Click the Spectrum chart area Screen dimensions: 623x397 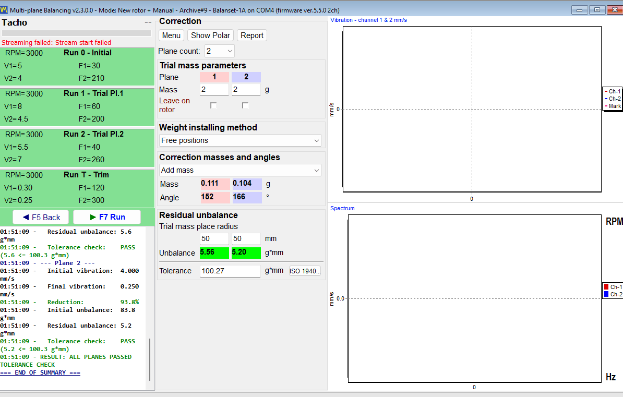tap(474, 298)
